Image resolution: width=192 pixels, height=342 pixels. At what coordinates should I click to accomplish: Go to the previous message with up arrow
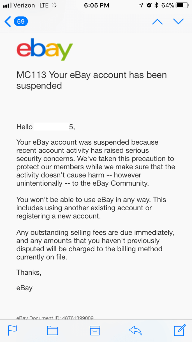tap(157, 22)
